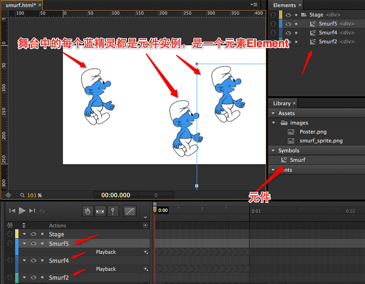Click the show-all-elements icon in timeline header
Viewport: 365px width, 284px height.
pyautogui.click(x=10, y=225)
